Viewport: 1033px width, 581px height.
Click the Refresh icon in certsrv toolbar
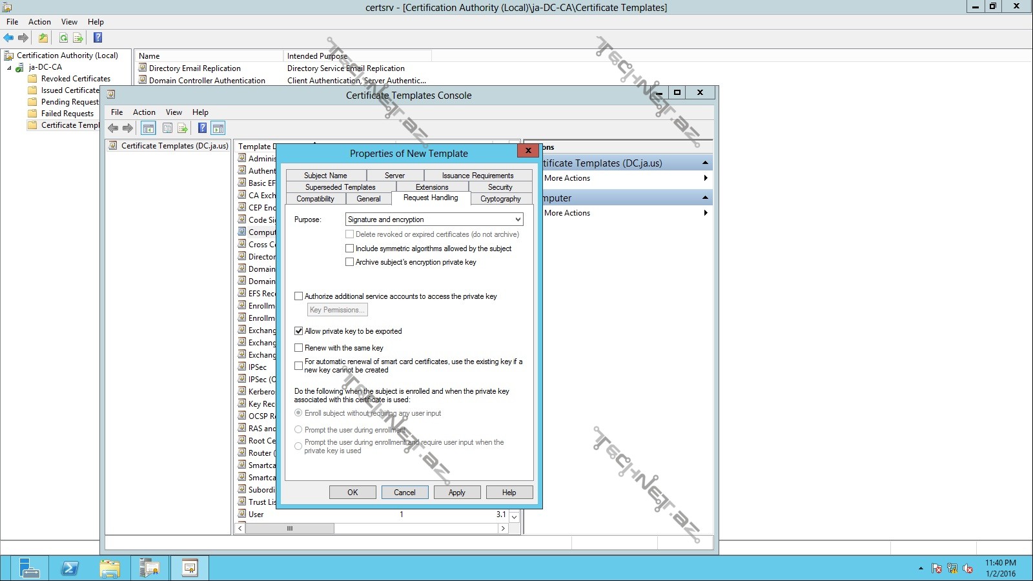[63, 38]
